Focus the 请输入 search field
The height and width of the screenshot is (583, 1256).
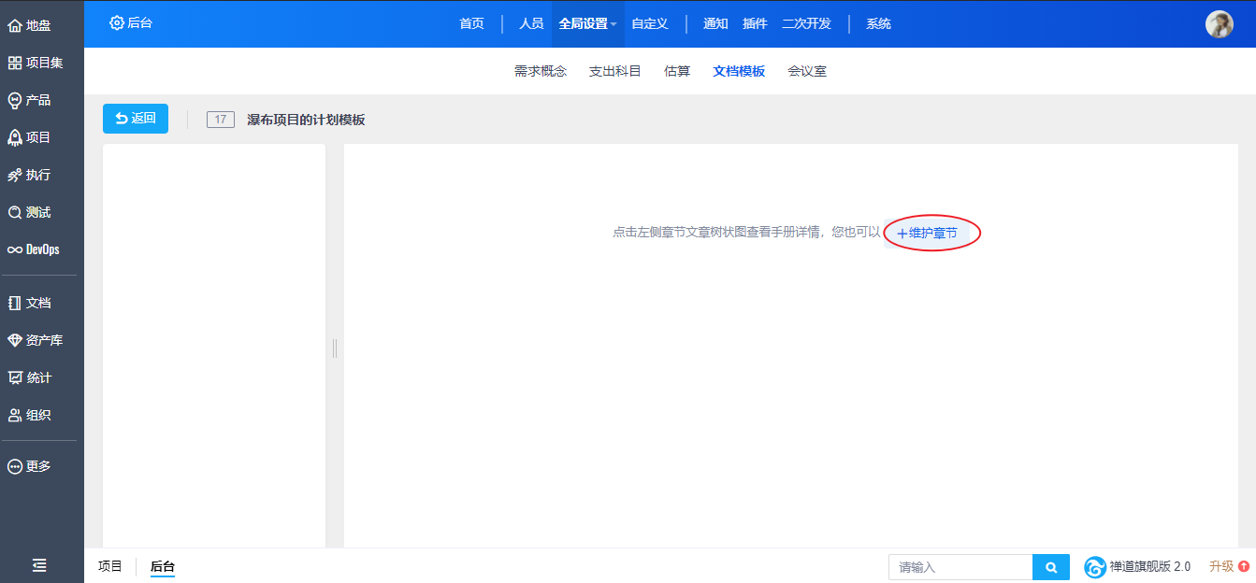point(960,567)
